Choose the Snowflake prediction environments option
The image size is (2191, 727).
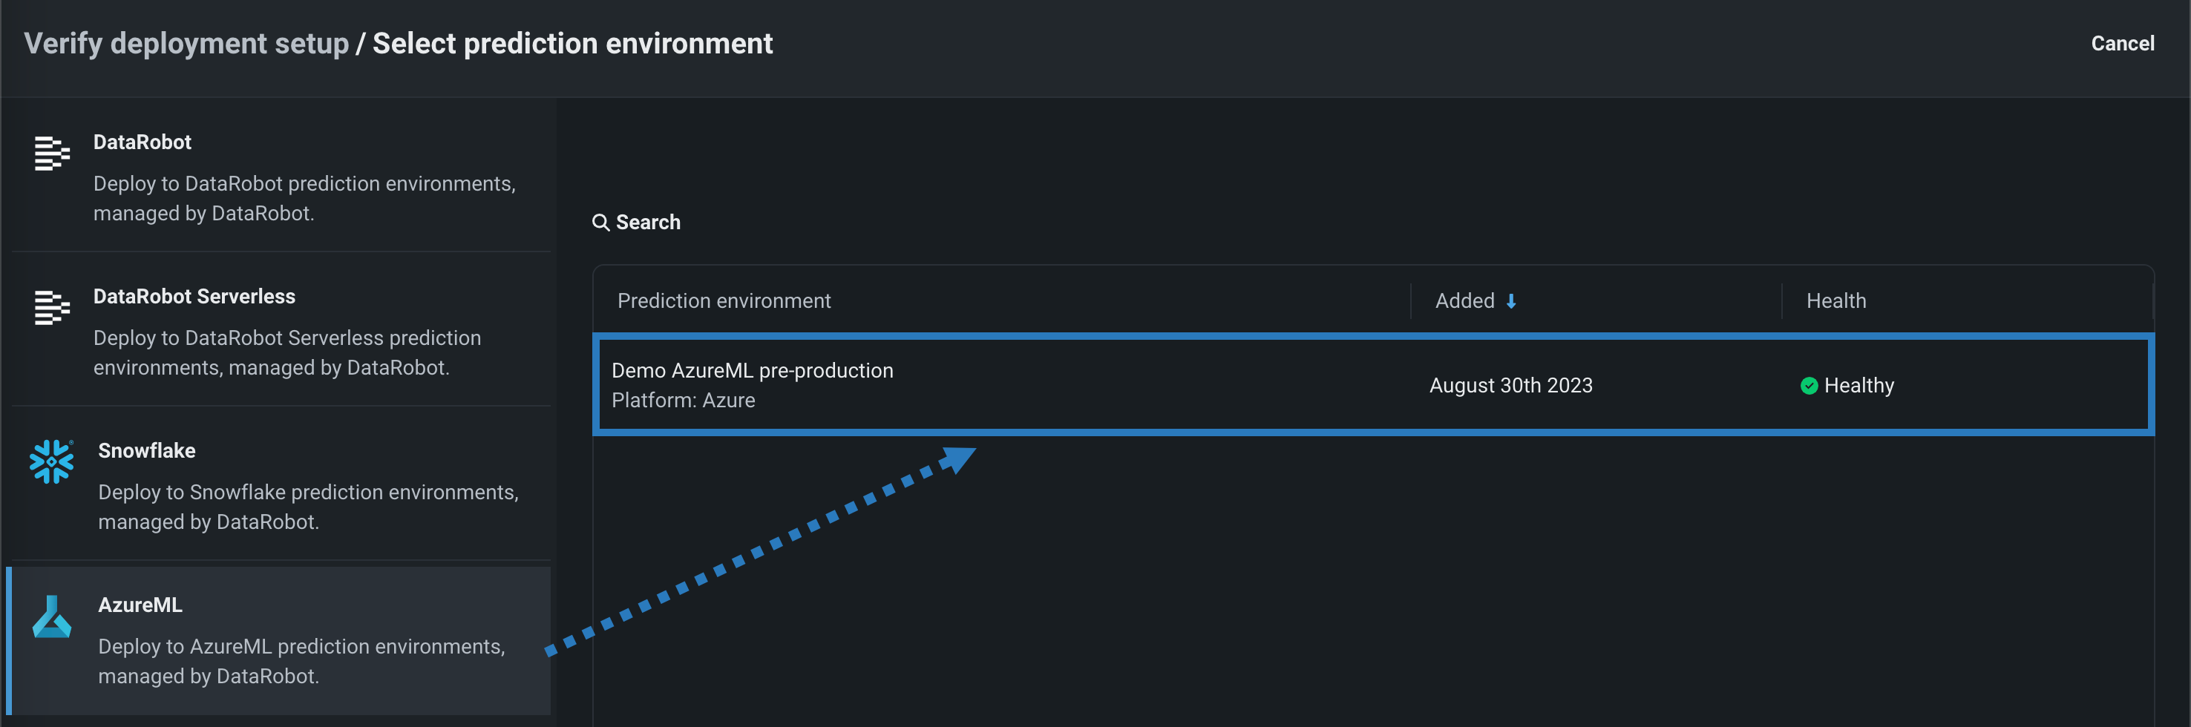pyautogui.click(x=281, y=484)
